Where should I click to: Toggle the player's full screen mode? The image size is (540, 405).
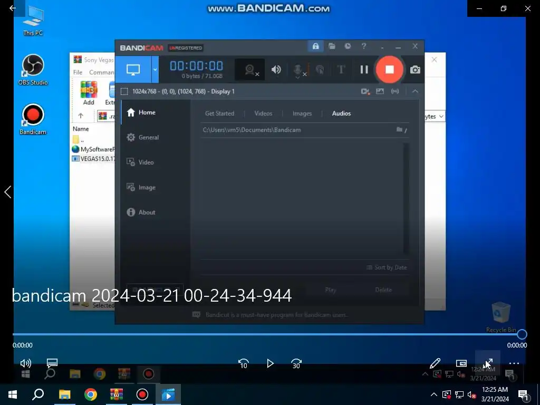coord(488,363)
